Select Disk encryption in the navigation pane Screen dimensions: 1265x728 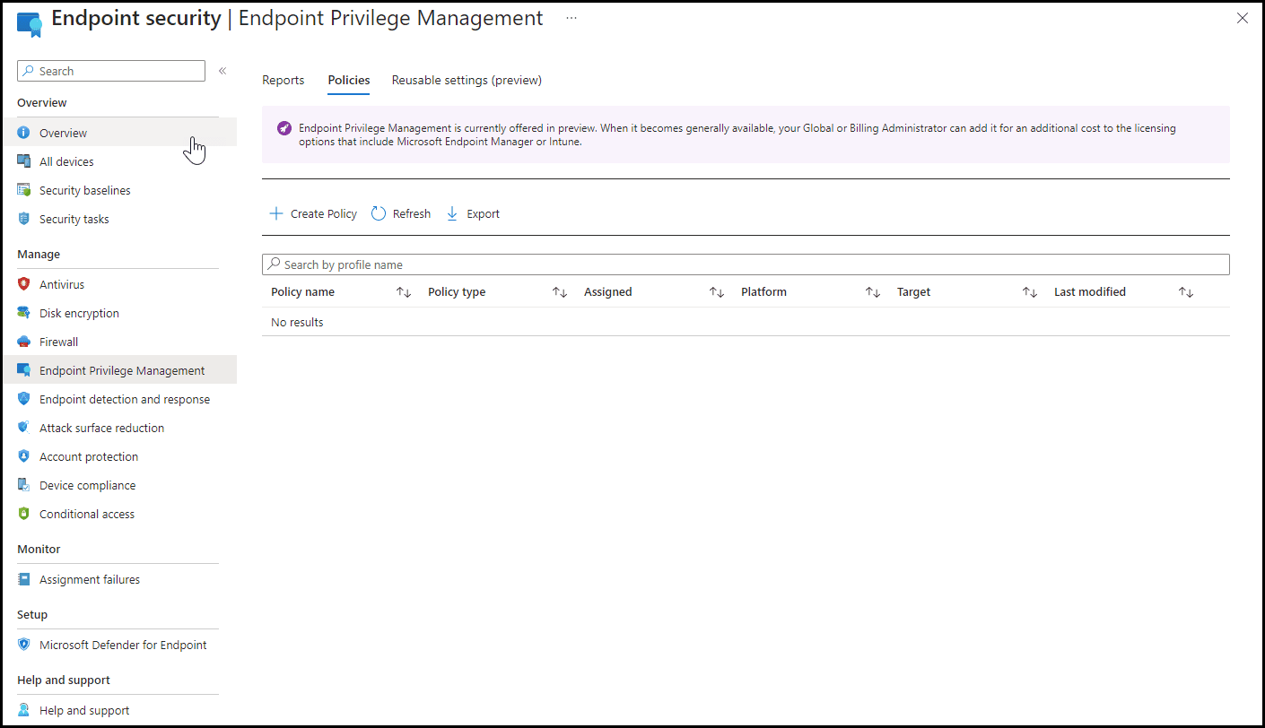(x=79, y=313)
